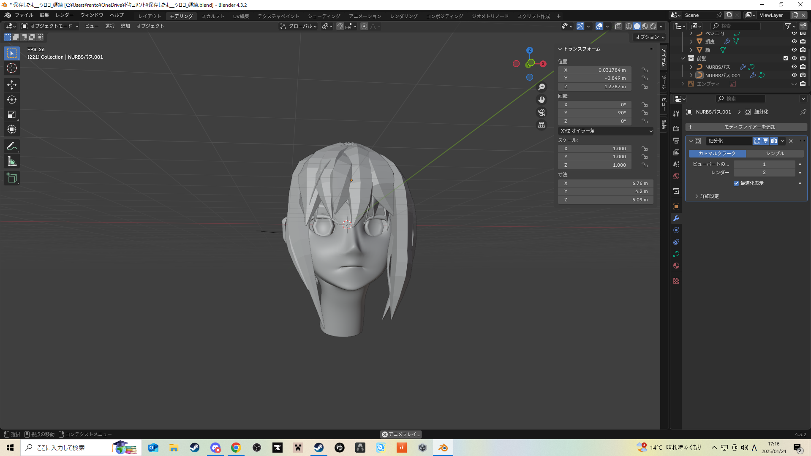Toggle 最適化表示 checkbox
The image size is (811, 456).
point(736,183)
